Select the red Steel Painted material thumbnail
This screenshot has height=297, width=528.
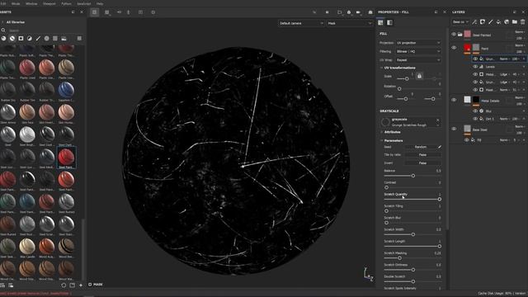(66, 158)
